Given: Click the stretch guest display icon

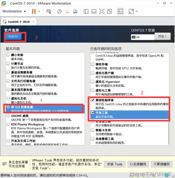Looking at the screenshot, I should 131,11.
